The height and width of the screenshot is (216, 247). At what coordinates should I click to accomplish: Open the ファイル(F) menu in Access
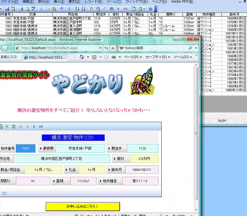(x=9, y=2)
